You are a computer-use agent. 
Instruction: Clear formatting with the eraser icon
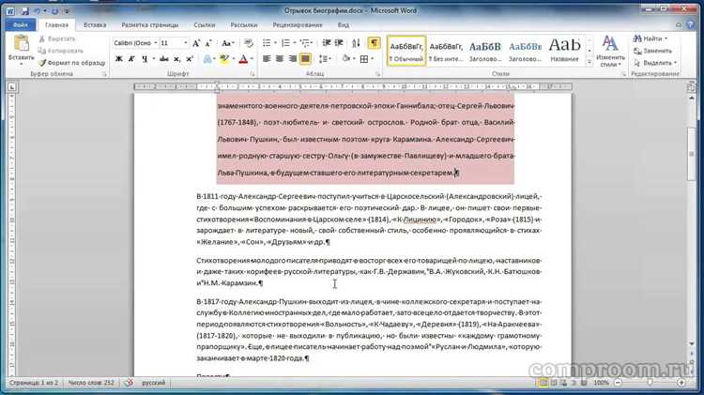click(x=249, y=43)
